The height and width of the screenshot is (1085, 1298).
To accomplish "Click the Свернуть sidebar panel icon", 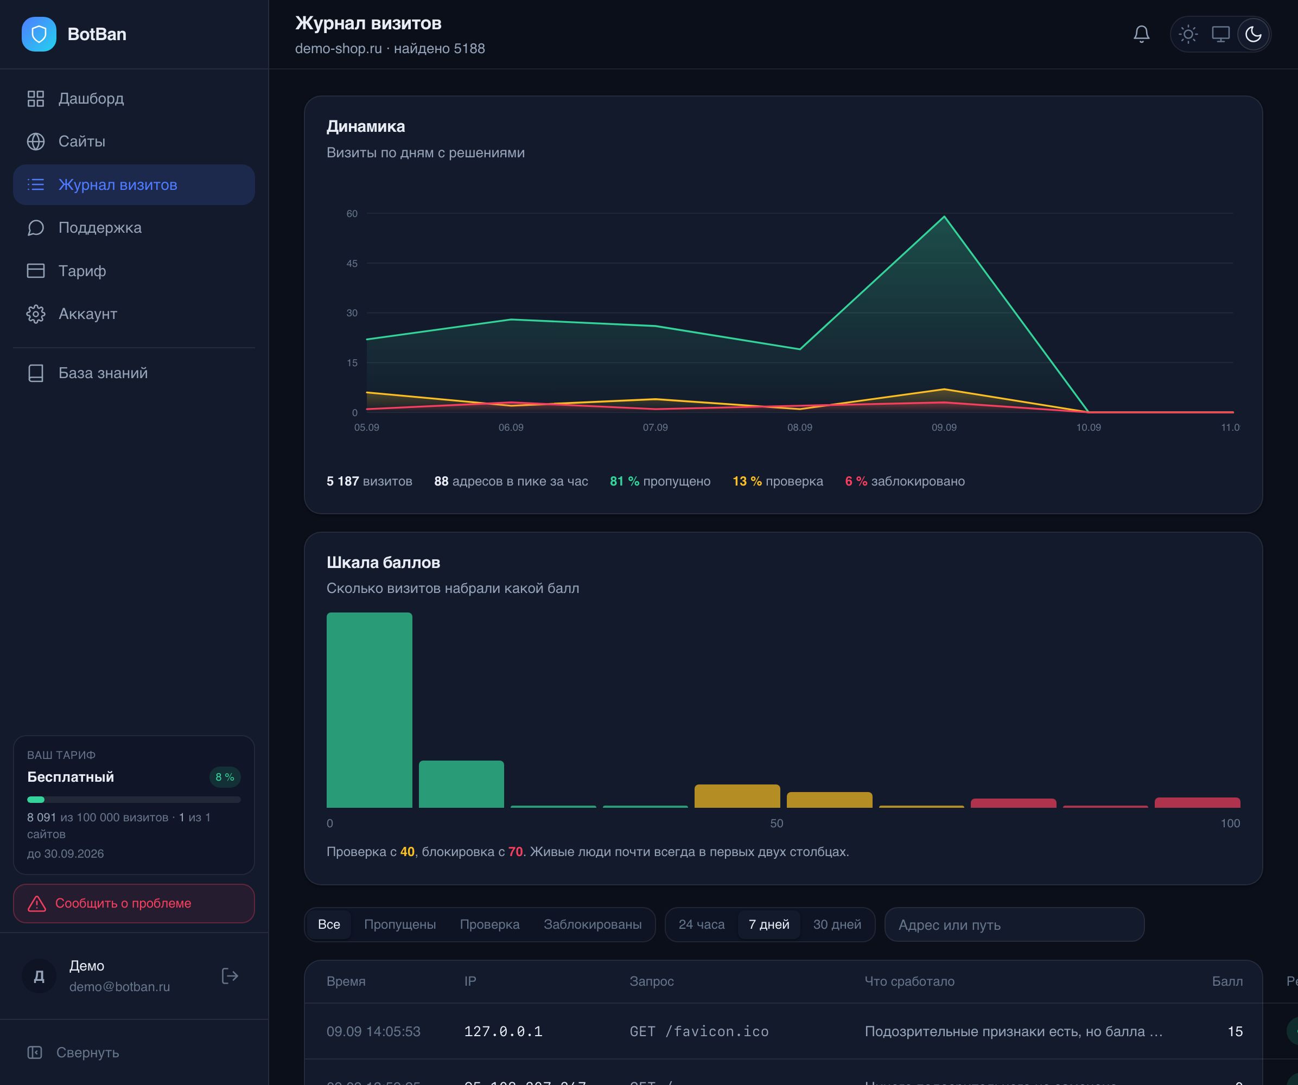I will coord(35,1052).
